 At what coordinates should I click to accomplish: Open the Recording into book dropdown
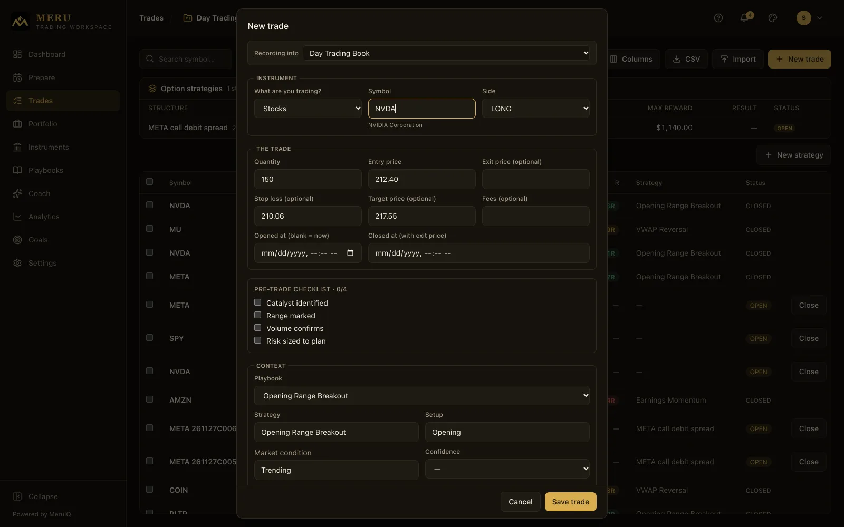446,53
